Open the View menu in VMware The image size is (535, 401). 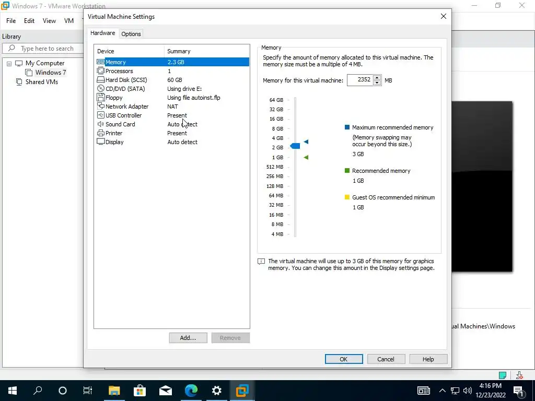[49, 21]
